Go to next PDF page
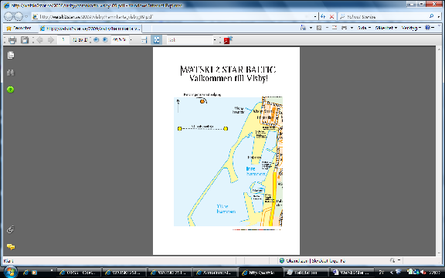 tap(50, 40)
